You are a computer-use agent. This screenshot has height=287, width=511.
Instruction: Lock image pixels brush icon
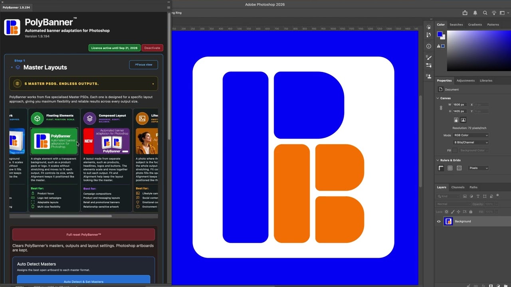click(453, 212)
